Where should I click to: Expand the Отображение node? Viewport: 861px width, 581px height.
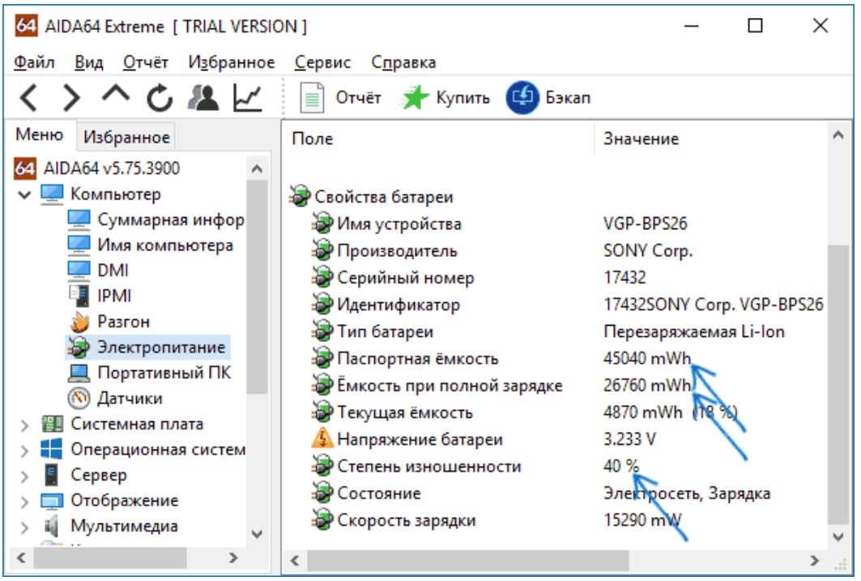coord(24,502)
